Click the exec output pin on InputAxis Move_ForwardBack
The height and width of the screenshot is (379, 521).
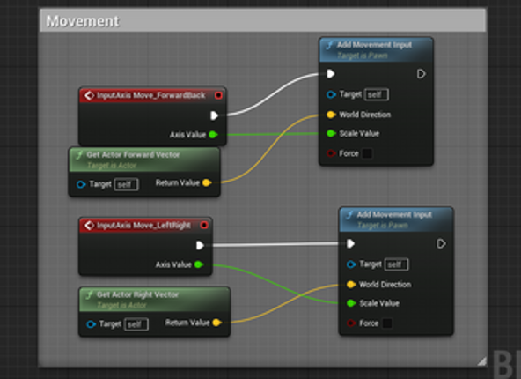215,115
